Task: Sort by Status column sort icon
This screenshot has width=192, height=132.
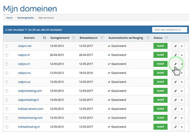Action: tap(166, 37)
